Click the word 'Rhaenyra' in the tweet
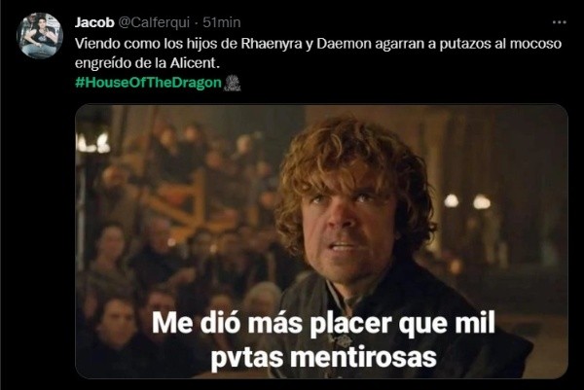The width and height of the screenshot is (584, 390). (272, 44)
